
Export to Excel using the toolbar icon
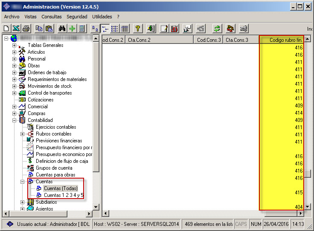[x=16, y=29]
